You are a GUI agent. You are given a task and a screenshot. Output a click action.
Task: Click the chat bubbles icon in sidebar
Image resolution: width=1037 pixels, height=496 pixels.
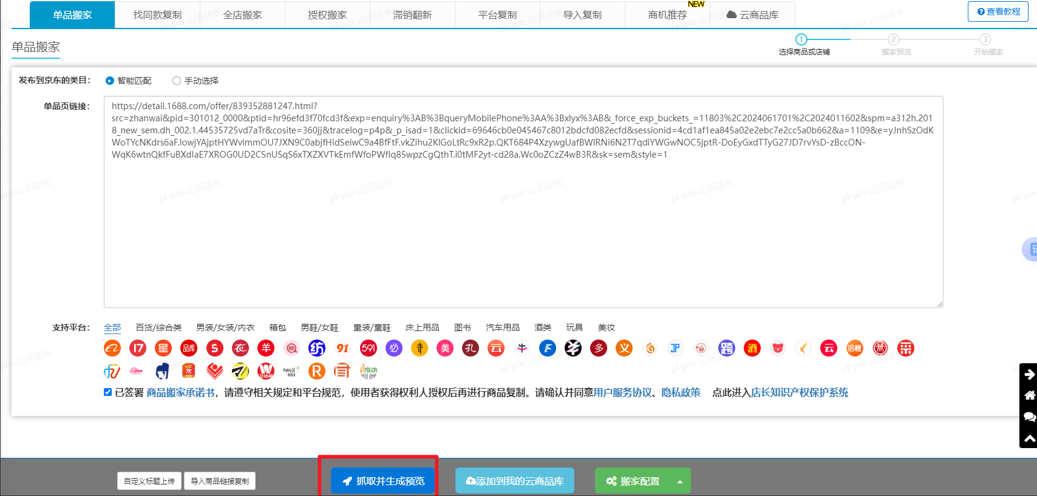(1029, 417)
